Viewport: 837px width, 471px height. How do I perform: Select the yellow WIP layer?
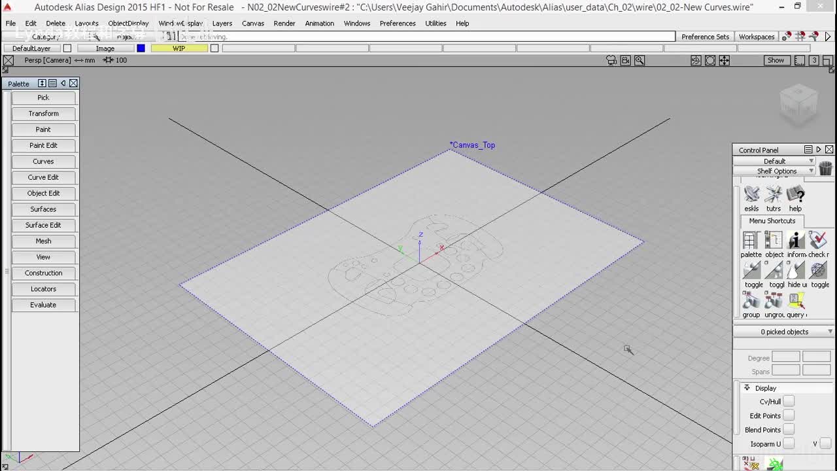(x=179, y=48)
